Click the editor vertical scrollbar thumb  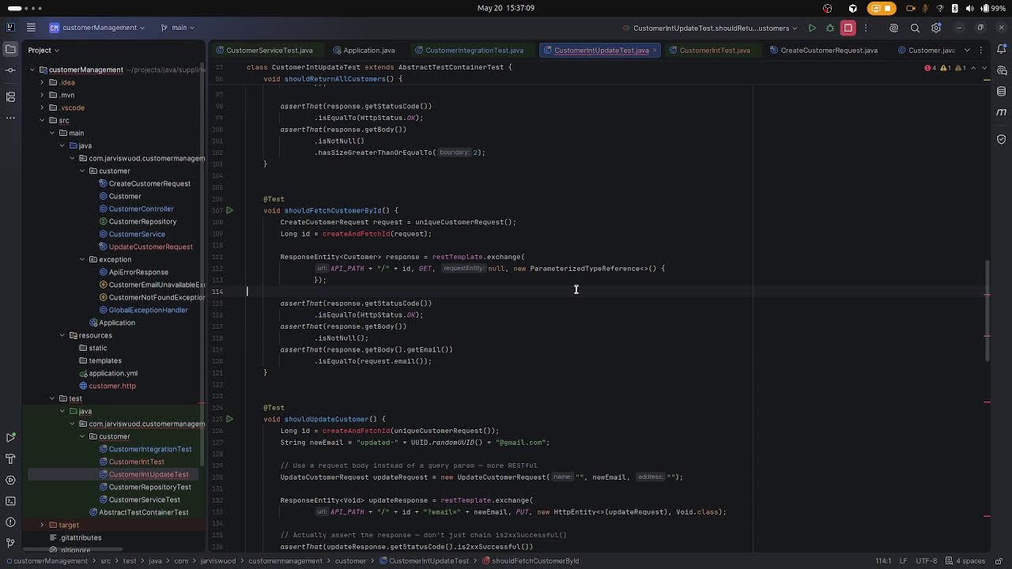(987, 311)
